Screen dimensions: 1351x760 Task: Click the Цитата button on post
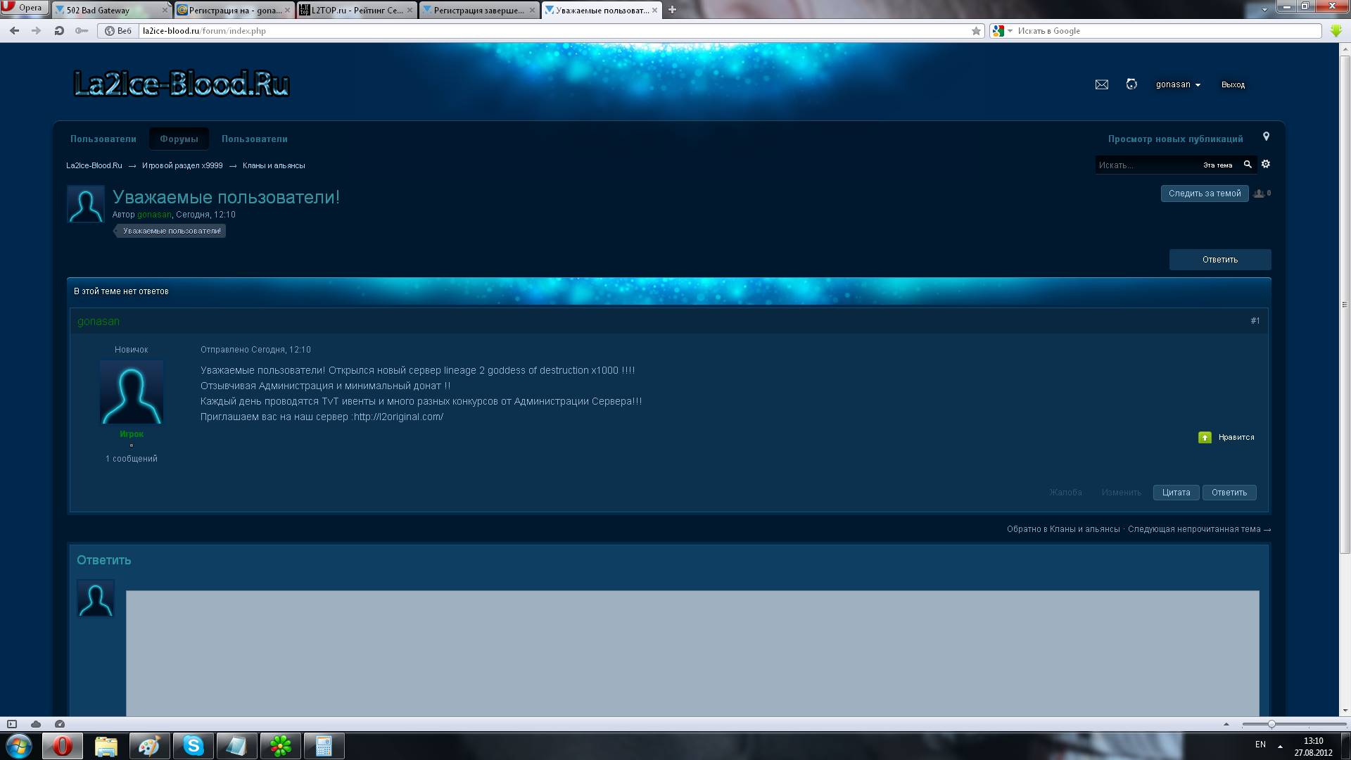click(x=1176, y=493)
